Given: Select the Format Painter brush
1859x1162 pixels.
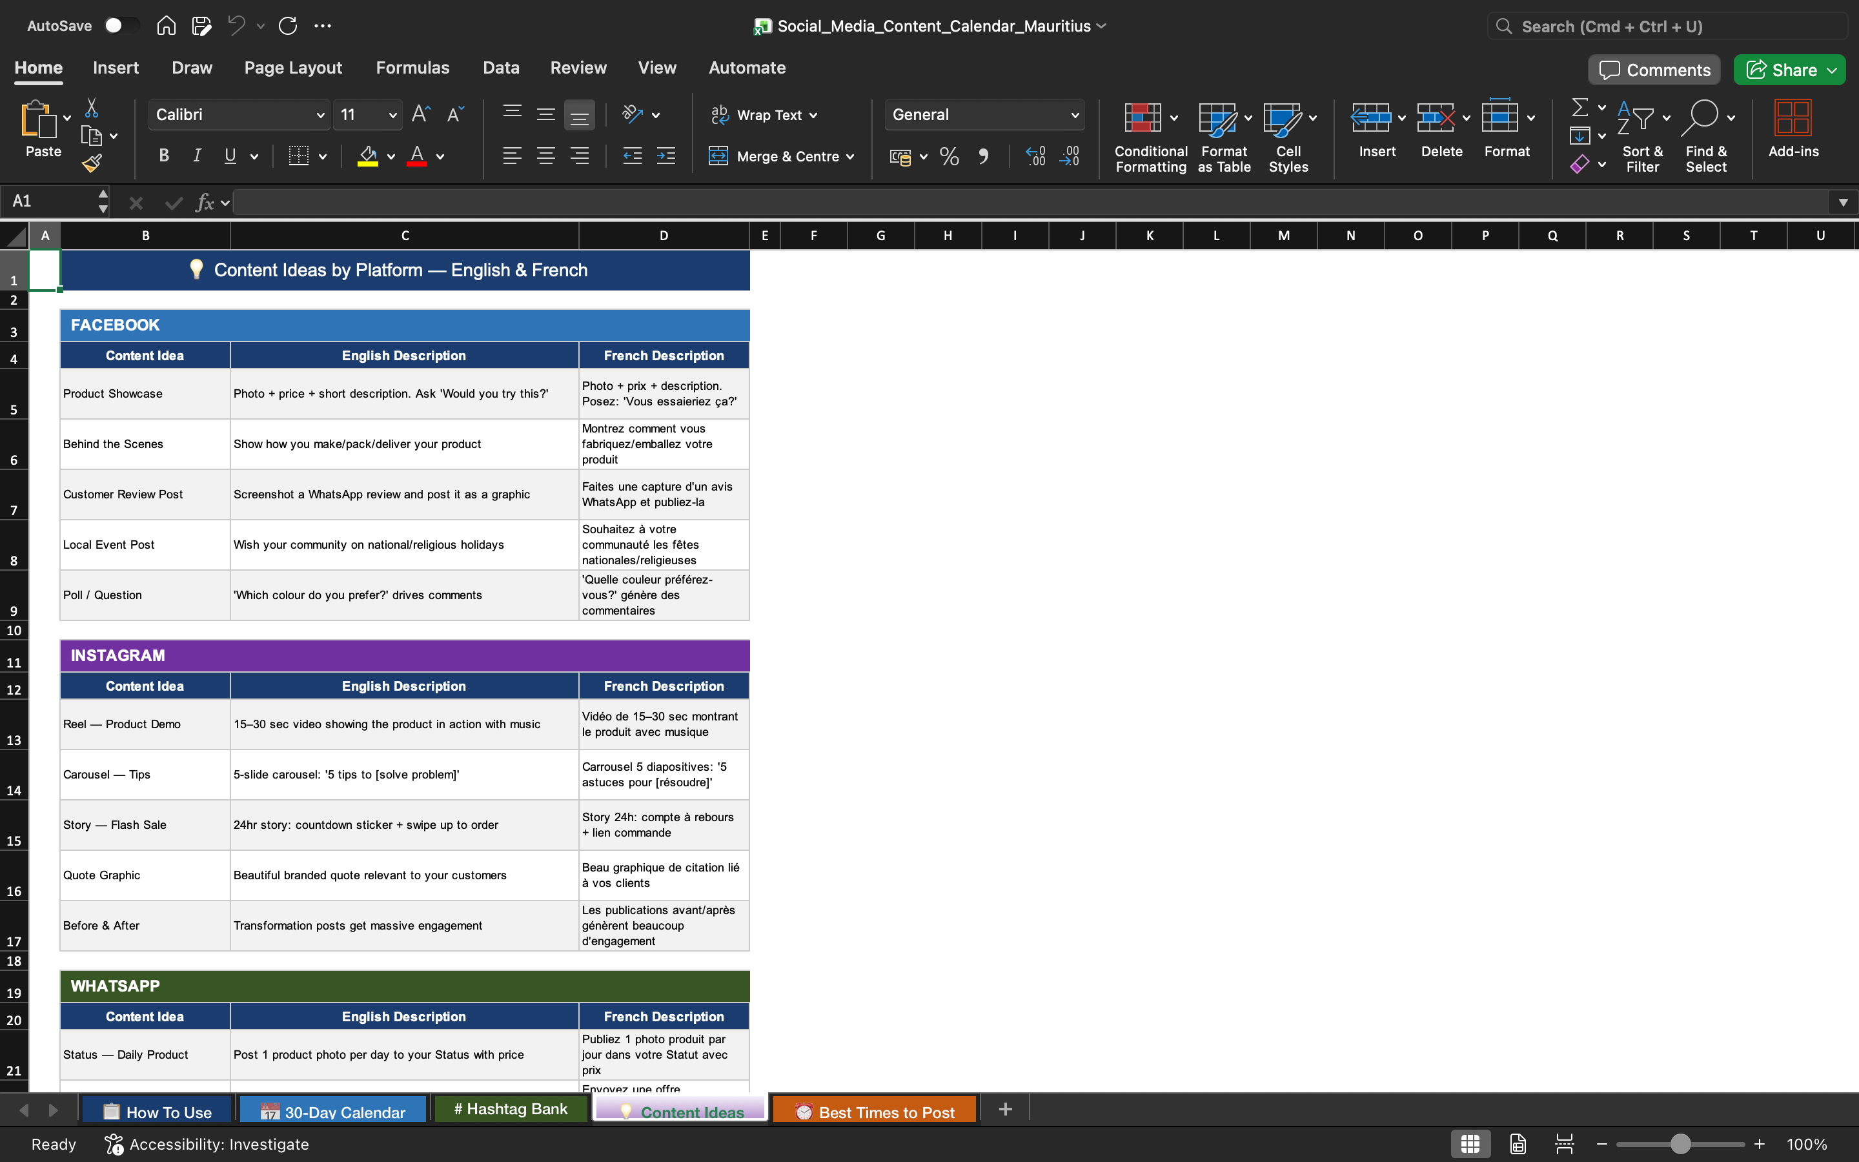Looking at the screenshot, I should click(92, 163).
